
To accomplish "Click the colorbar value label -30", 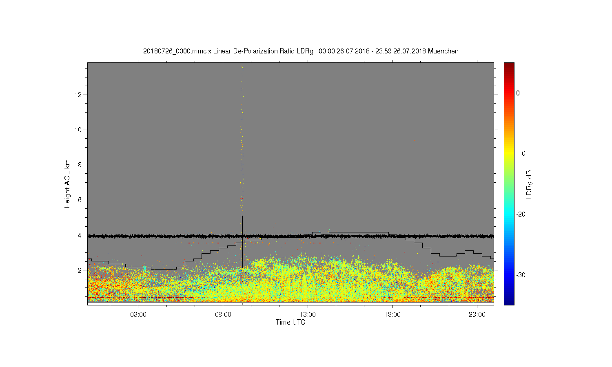I will click(521, 275).
